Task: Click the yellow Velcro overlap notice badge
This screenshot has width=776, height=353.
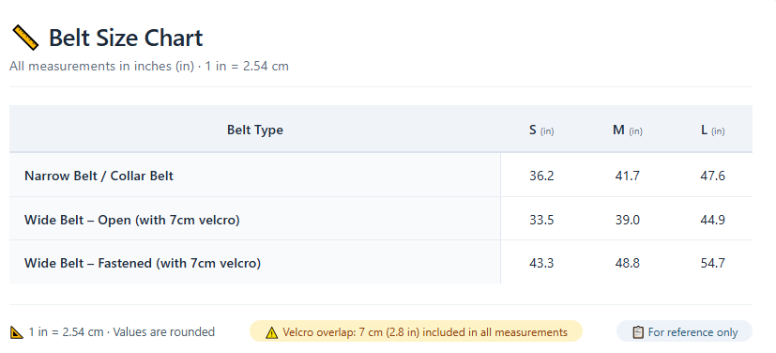Action: 417,331
